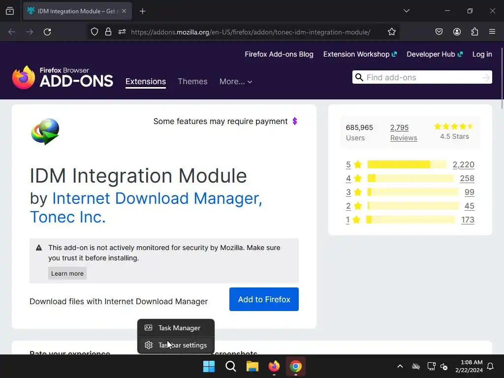Click the IDM add-on globe icon
Screen dimensions: 504x378
pos(45,132)
